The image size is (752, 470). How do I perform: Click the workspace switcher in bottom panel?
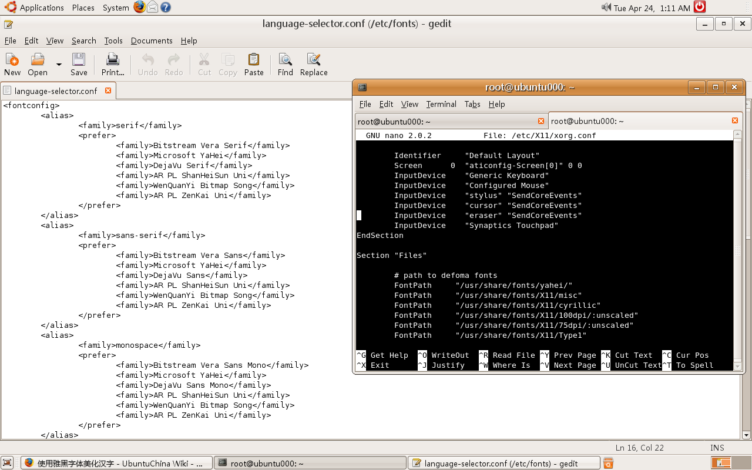729,463
